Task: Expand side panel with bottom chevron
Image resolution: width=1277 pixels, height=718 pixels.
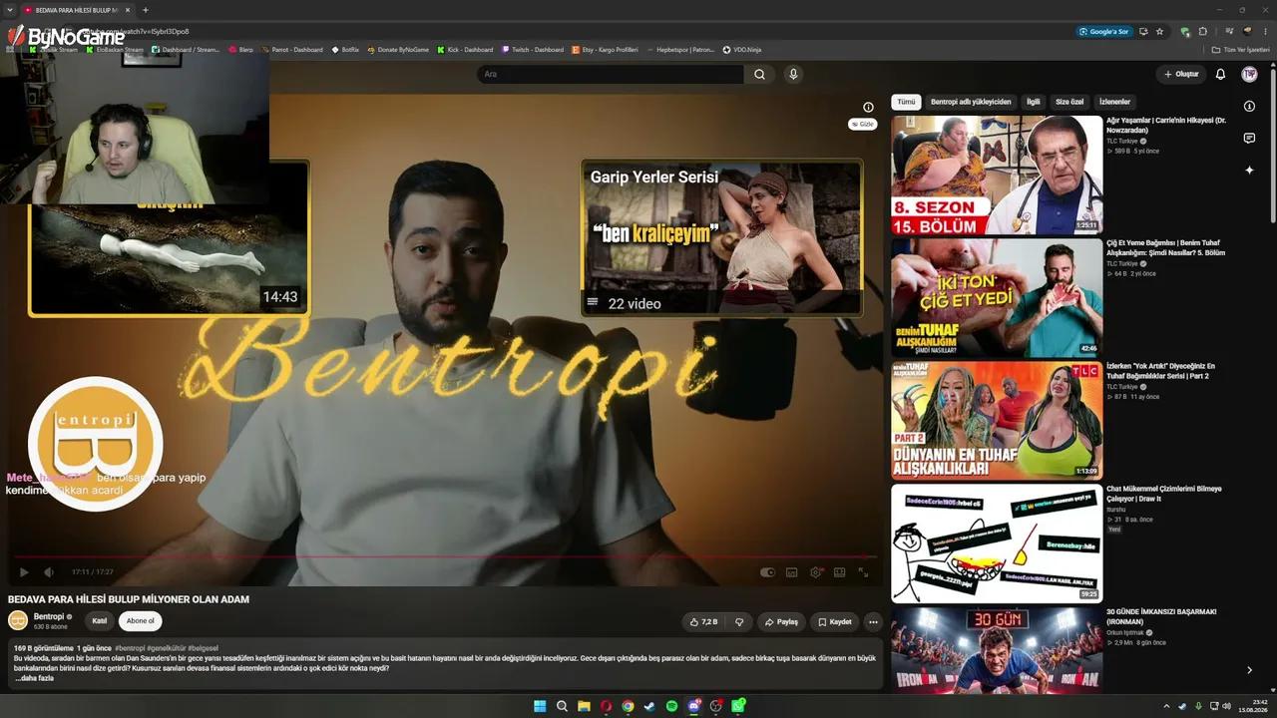Action: [x=1249, y=670]
